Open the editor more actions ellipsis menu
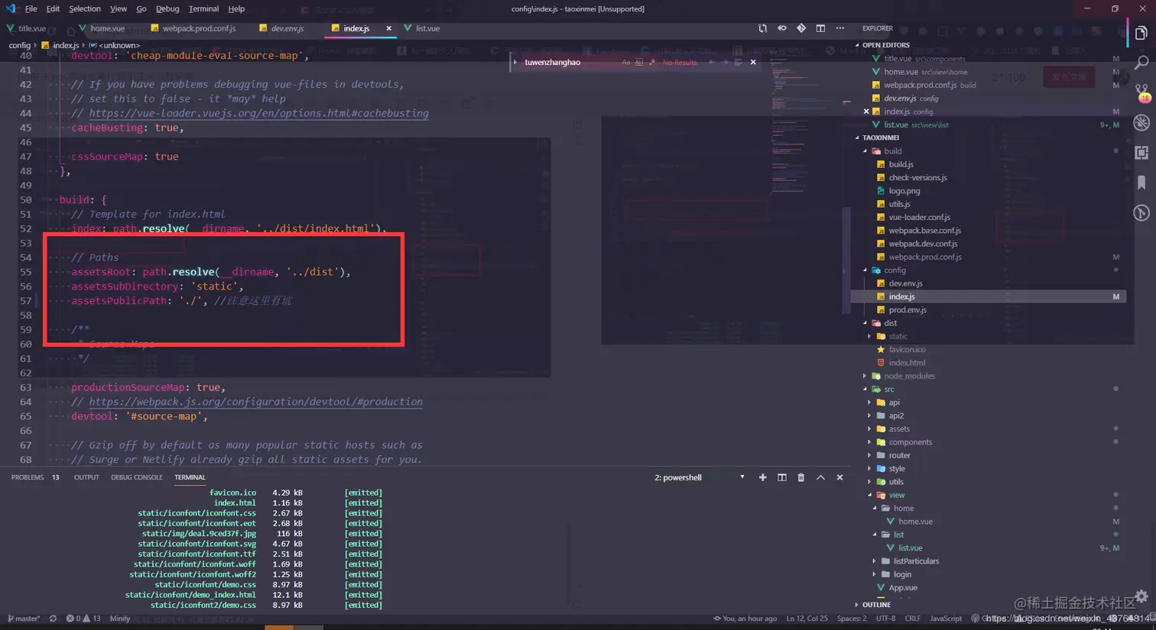1156x630 pixels. point(840,28)
